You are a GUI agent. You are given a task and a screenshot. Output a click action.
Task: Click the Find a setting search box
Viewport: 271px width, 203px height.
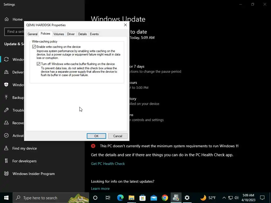15,32
